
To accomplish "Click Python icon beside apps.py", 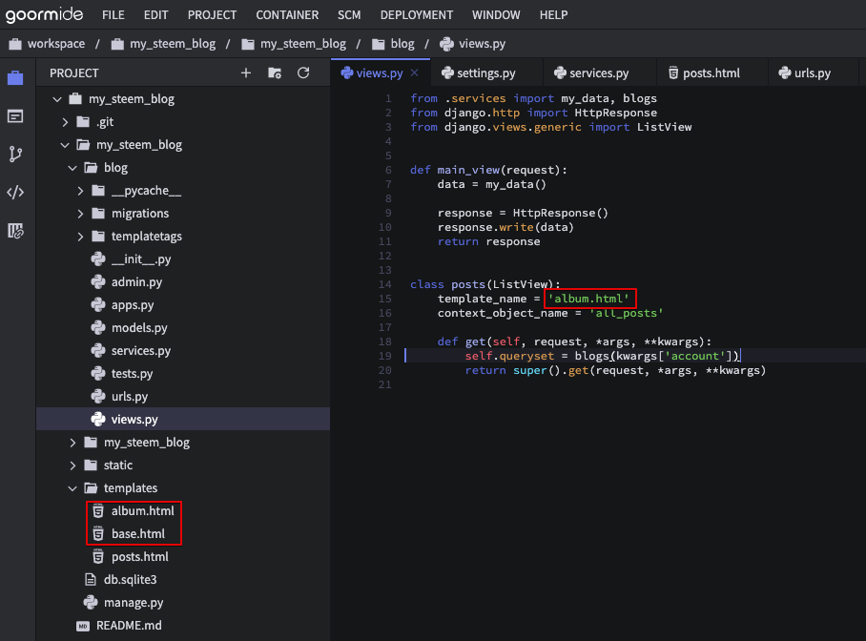I will tap(97, 304).
